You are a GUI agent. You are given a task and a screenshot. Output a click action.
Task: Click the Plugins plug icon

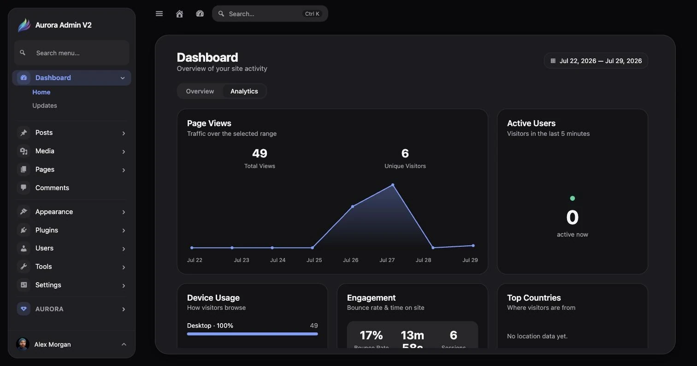[24, 230]
